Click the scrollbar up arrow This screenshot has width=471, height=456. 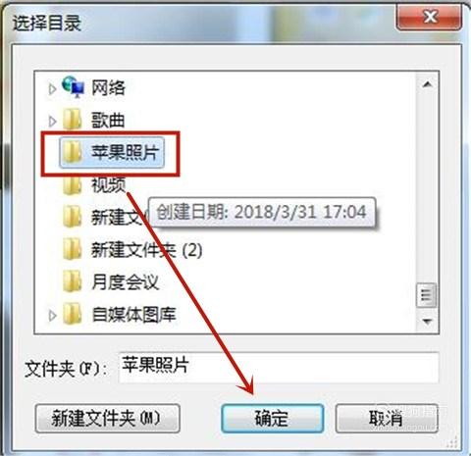[x=427, y=85]
